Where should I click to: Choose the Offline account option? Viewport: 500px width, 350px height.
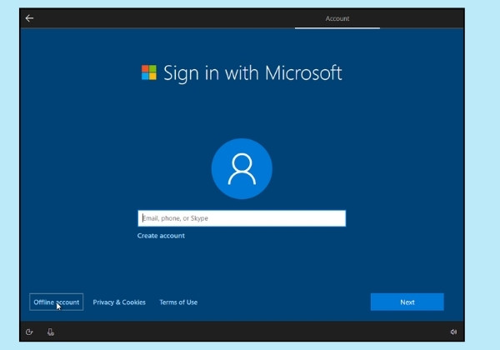[57, 302]
